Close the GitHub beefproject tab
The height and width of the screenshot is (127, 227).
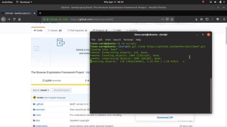point(34,13)
